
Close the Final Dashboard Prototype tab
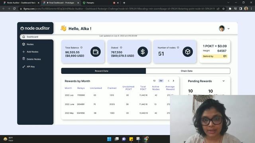(78, 3)
